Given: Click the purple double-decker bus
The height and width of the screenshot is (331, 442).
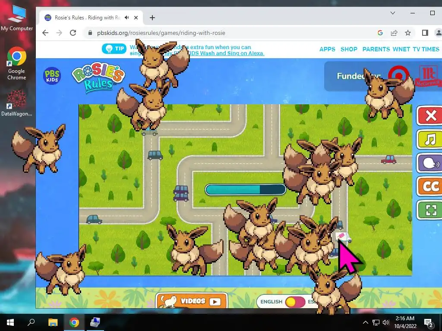Looking at the screenshot, I should pyautogui.click(x=181, y=193).
